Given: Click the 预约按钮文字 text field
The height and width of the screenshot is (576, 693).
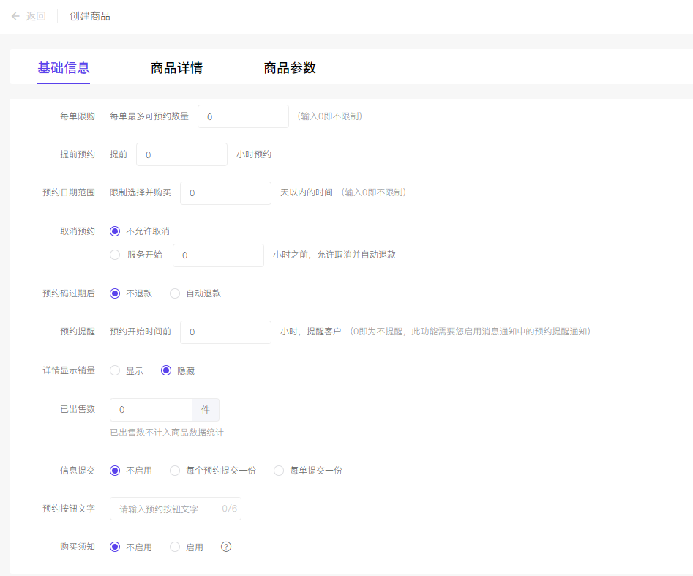Looking at the screenshot, I should pos(168,509).
